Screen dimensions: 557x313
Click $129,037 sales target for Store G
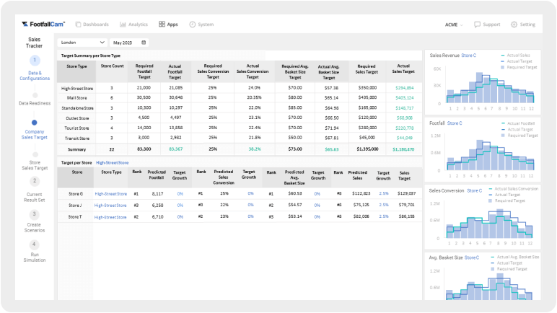407,193
